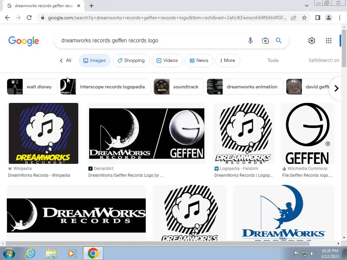This screenshot has height=260, width=347.
Task: Close the dreamworks records tab
Action: [x=79, y=6]
